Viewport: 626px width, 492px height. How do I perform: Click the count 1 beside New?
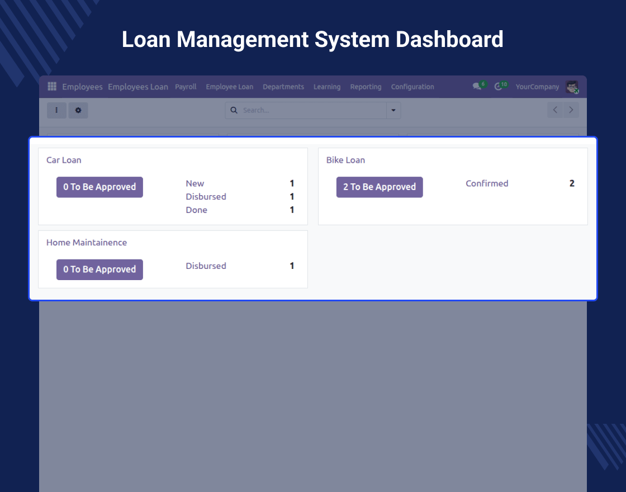[292, 183]
